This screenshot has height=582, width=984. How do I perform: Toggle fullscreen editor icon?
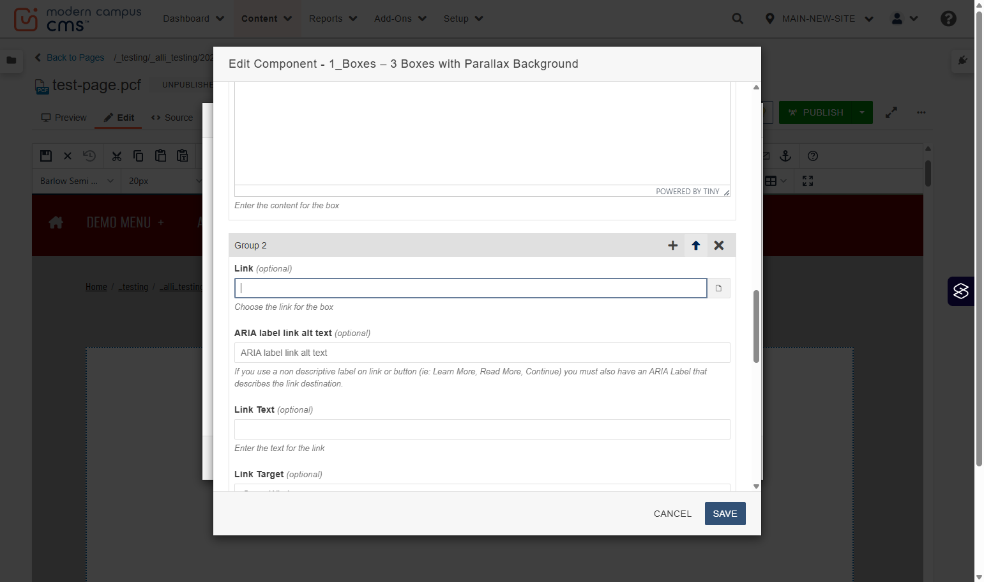coord(808,181)
